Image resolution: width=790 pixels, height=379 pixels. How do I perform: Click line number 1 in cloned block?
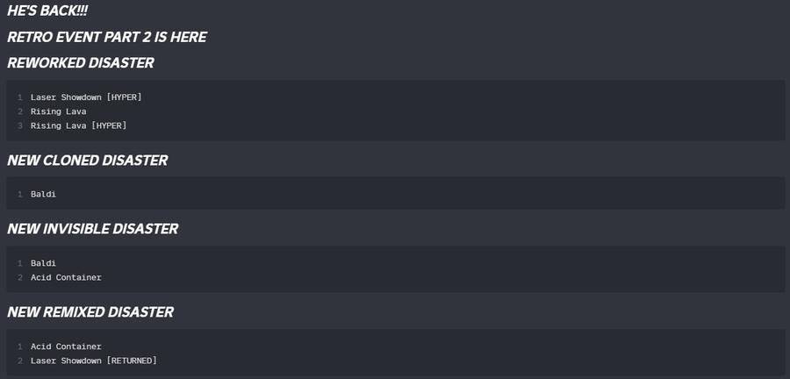click(20, 194)
